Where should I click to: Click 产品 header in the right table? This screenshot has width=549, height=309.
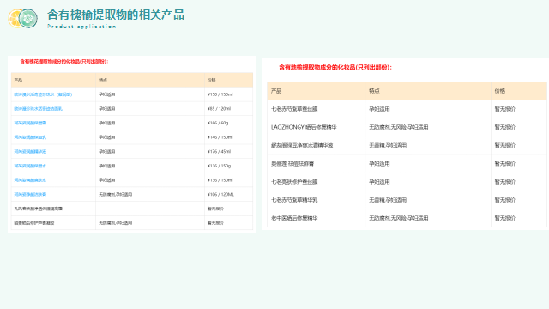pyautogui.click(x=276, y=91)
